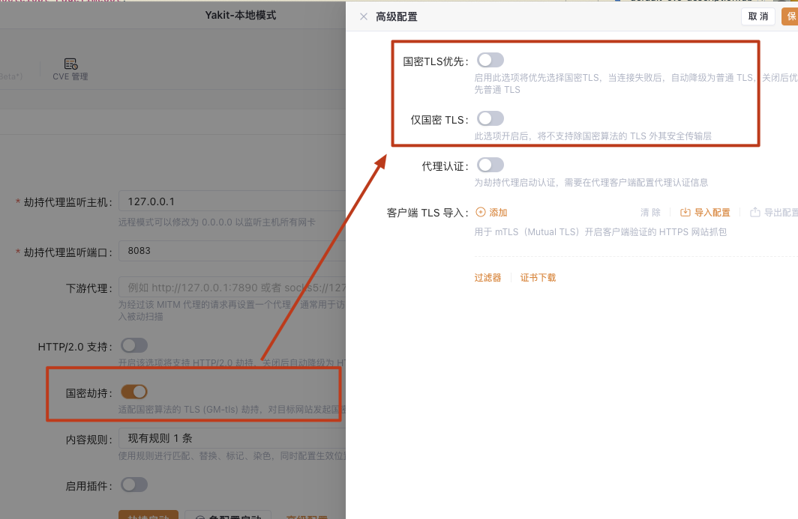798x519 pixels.
Task: Enable HTTP/2.0 支持
Action: click(134, 345)
